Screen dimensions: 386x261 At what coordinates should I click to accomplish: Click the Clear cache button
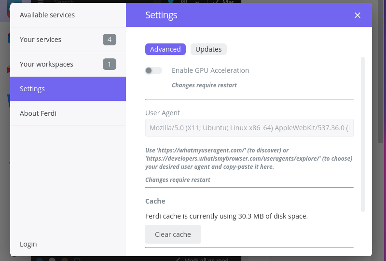click(x=173, y=234)
